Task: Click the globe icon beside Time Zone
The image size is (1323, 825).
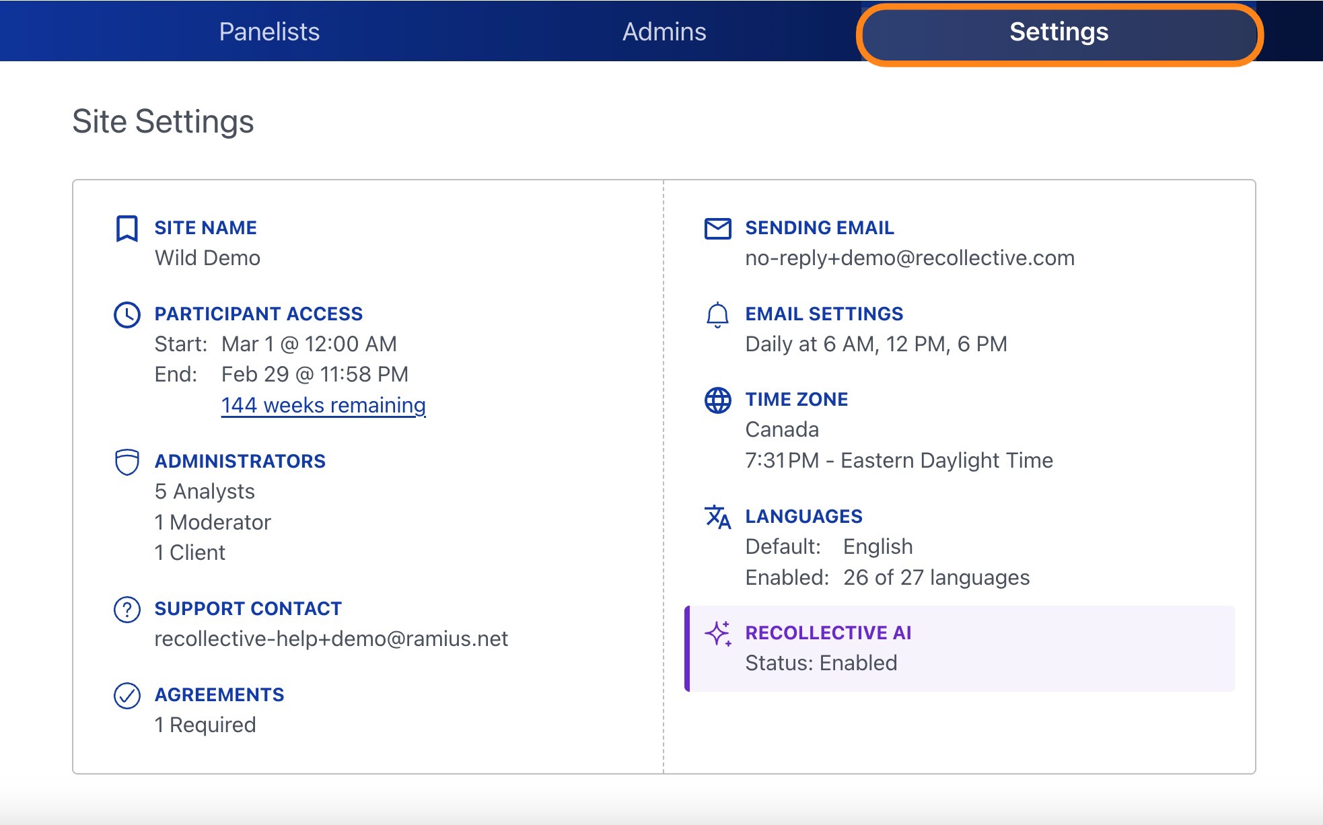Action: [717, 400]
